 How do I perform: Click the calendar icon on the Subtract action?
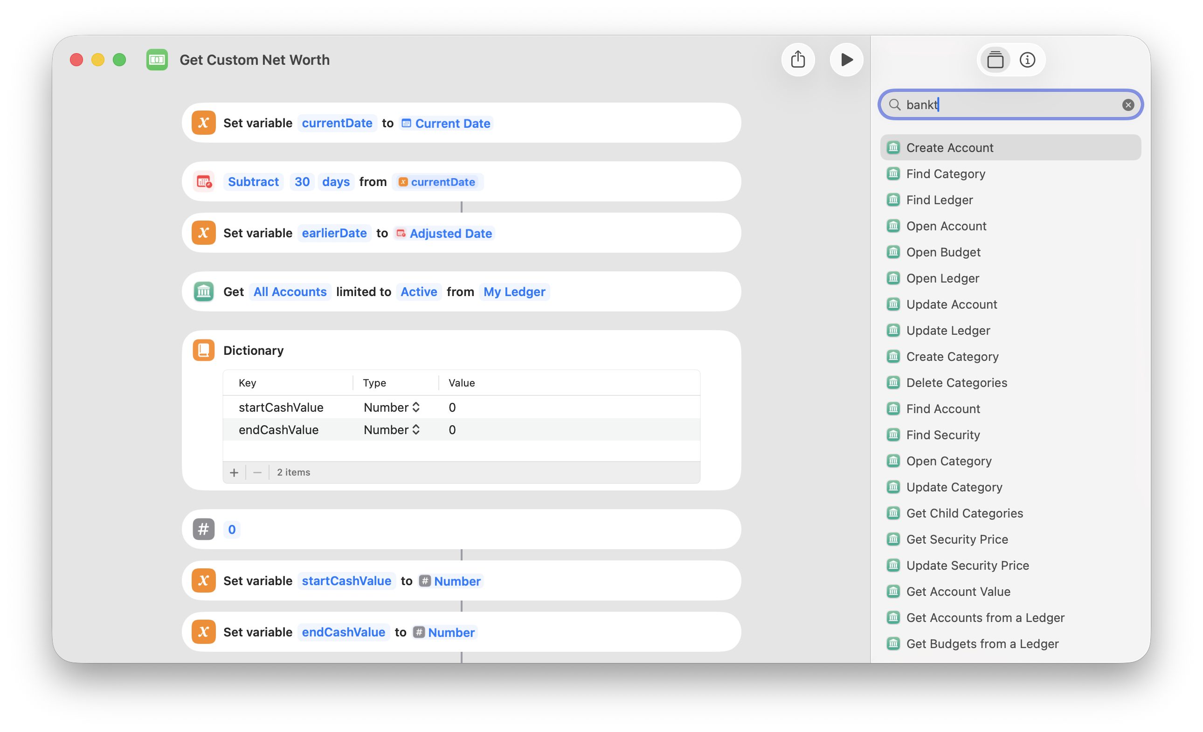tap(204, 181)
